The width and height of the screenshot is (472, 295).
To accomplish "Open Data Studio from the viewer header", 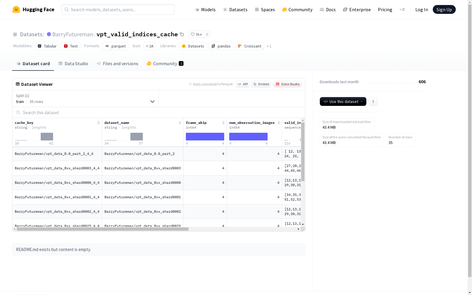I will (x=287, y=84).
